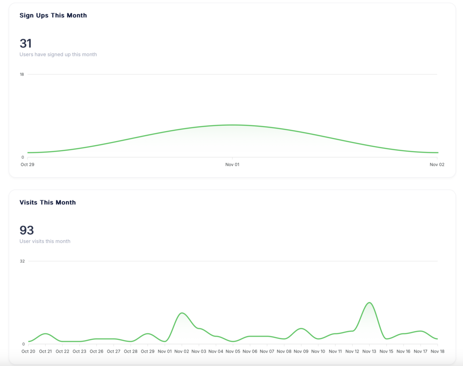Screen dimensions: 463x366
Task: Click the "Visits This Month" heading
Action: (47, 202)
